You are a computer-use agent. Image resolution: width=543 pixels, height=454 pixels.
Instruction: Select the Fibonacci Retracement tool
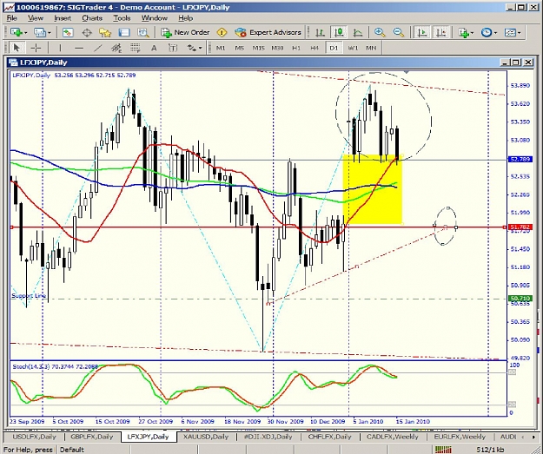(x=135, y=48)
